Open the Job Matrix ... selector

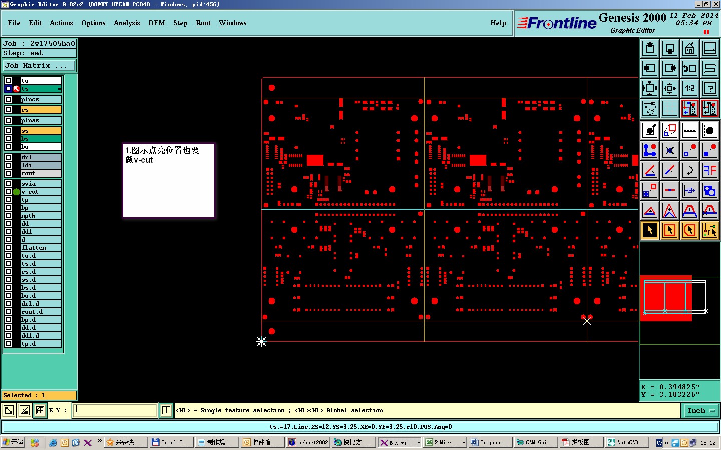(39, 66)
